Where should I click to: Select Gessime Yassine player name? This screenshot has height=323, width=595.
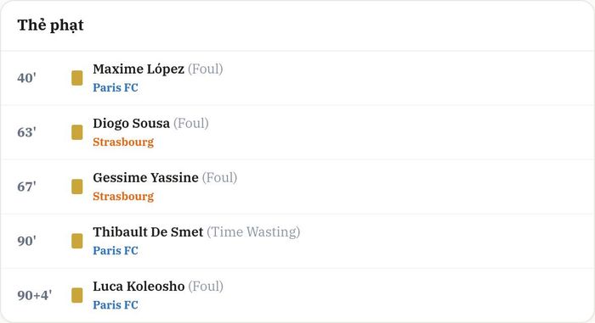point(145,177)
